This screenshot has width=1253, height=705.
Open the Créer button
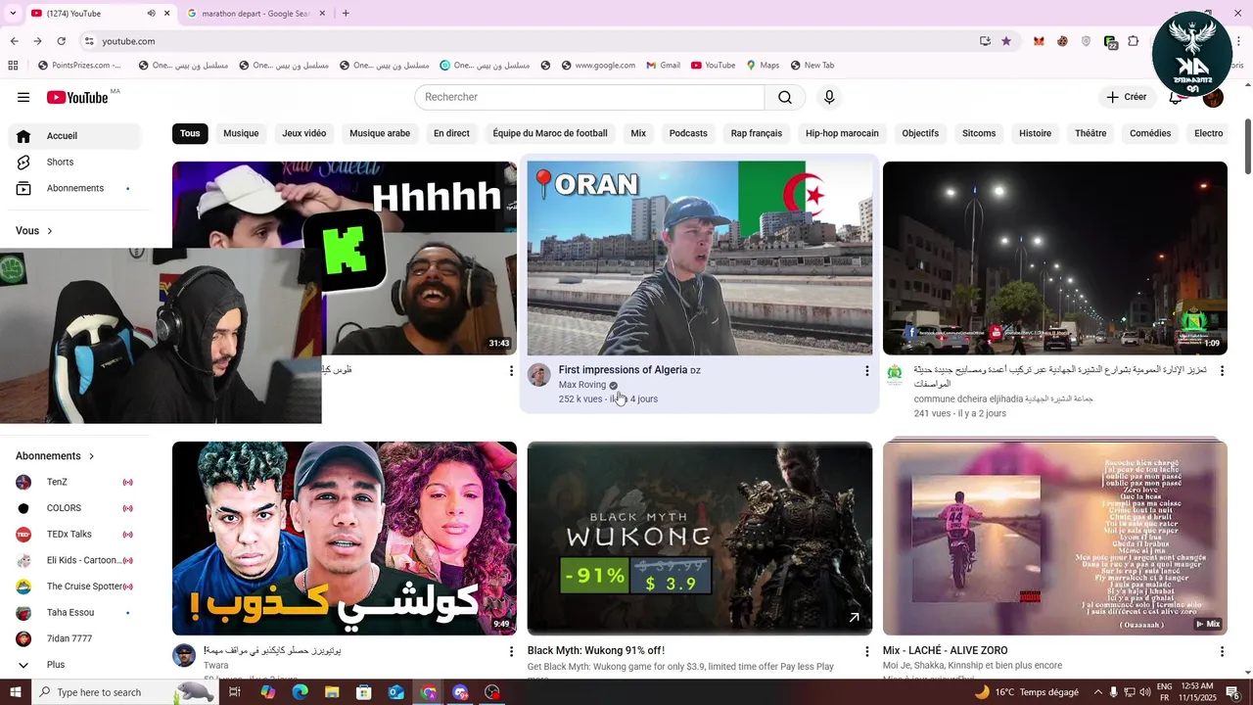pyautogui.click(x=1127, y=97)
